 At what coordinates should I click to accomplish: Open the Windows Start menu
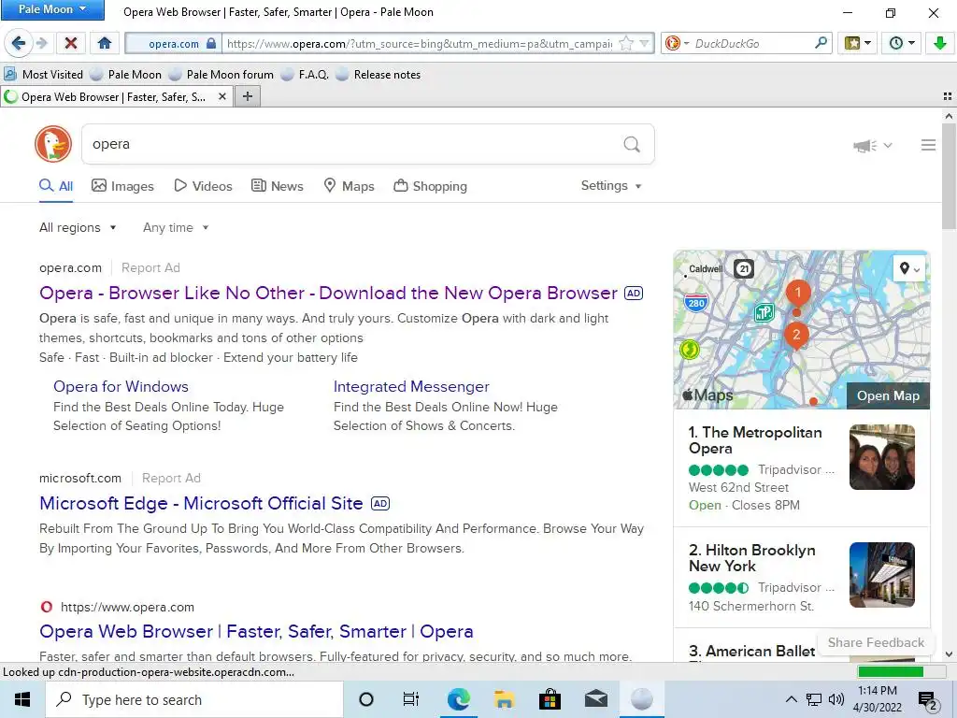[22, 699]
